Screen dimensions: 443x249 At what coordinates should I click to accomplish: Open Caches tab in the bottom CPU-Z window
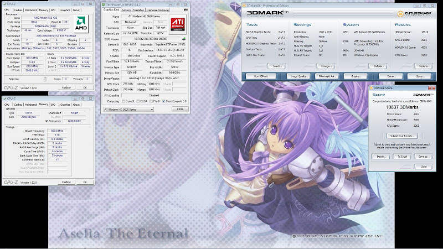(18, 105)
